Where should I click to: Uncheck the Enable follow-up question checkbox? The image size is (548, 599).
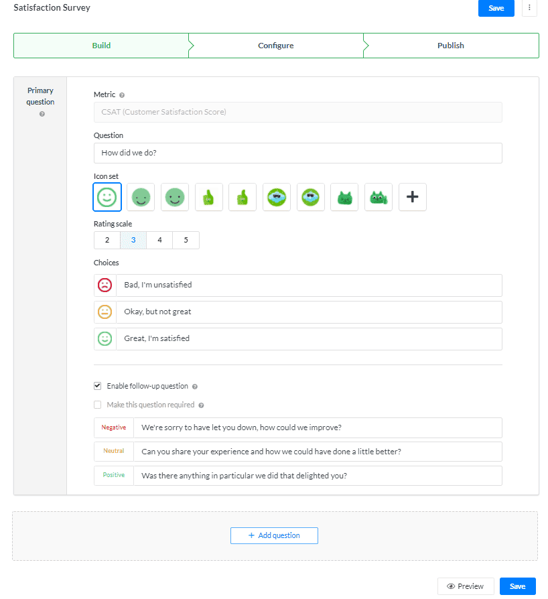point(98,386)
